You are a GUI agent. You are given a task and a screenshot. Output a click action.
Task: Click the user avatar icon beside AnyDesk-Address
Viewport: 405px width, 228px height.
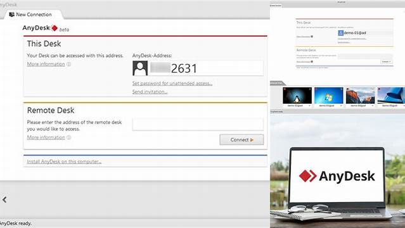[140, 68]
